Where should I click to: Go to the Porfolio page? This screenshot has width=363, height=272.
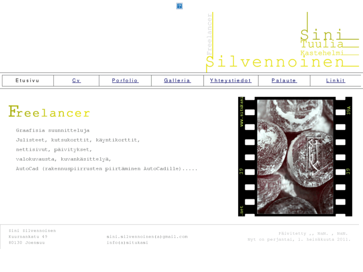click(x=125, y=80)
